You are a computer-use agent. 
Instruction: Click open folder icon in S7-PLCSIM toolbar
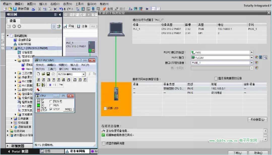[43, 74]
